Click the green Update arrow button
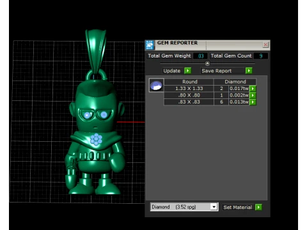 [187, 71]
